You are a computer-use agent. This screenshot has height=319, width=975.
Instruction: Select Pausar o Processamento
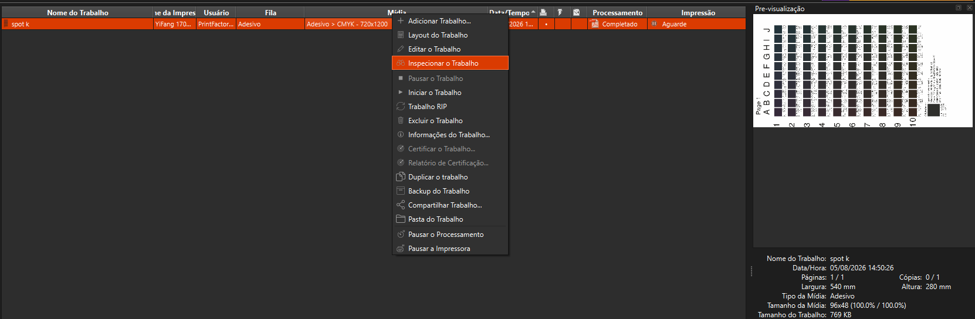pyautogui.click(x=450, y=235)
